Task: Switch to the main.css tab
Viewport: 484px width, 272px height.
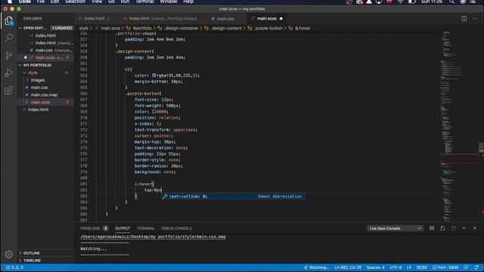Action: pyautogui.click(x=225, y=18)
